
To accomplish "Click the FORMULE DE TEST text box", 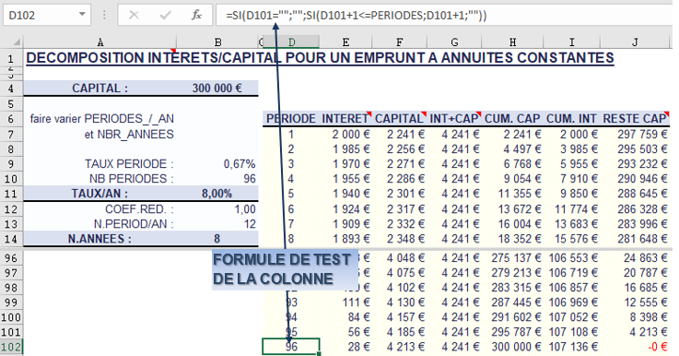I will tap(285, 269).
